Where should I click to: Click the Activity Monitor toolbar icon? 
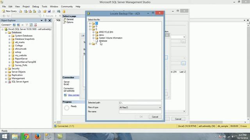click(x=59, y=11)
